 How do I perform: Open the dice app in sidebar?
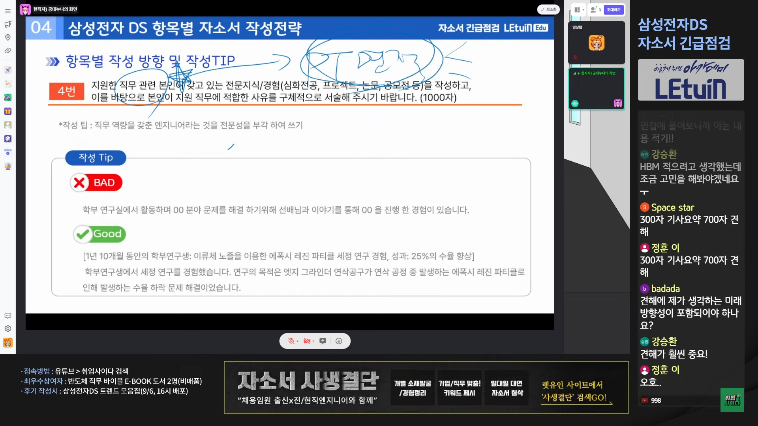pyautogui.click(x=8, y=139)
